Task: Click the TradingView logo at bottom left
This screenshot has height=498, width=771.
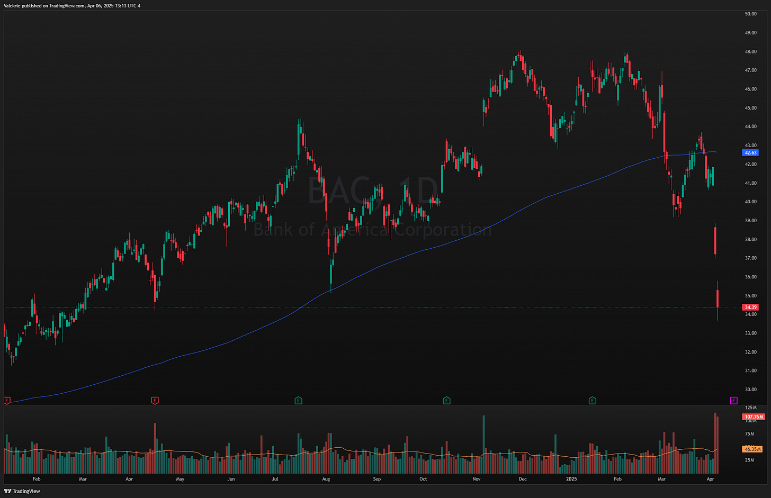Action: 22,491
